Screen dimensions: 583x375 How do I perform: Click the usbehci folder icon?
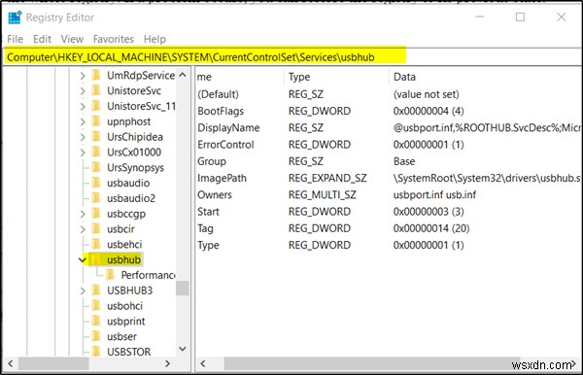pyautogui.click(x=96, y=244)
